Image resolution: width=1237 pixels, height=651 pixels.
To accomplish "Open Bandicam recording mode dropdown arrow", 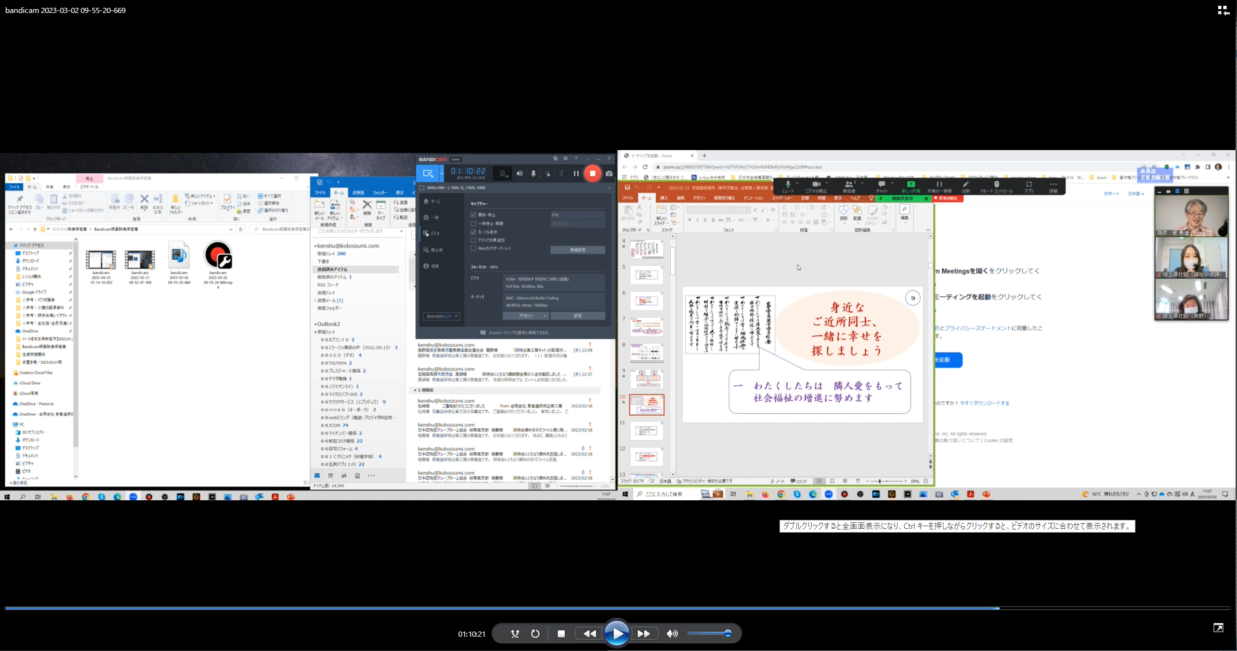I will click(x=442, y=173).
